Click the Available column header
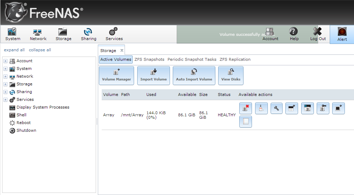 (x=187, y=95)
